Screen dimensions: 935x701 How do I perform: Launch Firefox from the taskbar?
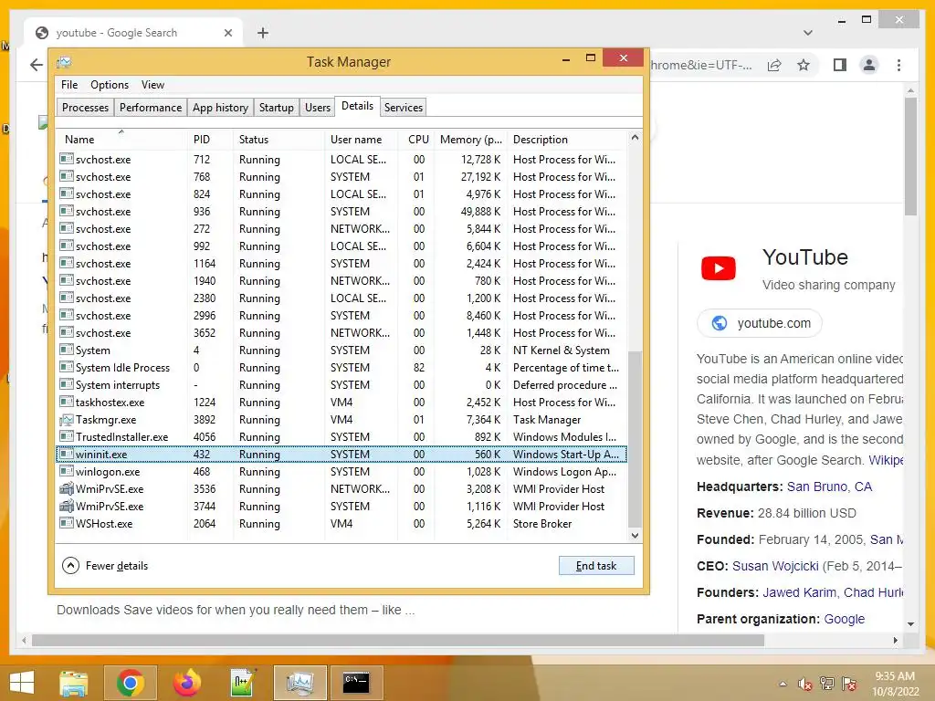(186, 683)
